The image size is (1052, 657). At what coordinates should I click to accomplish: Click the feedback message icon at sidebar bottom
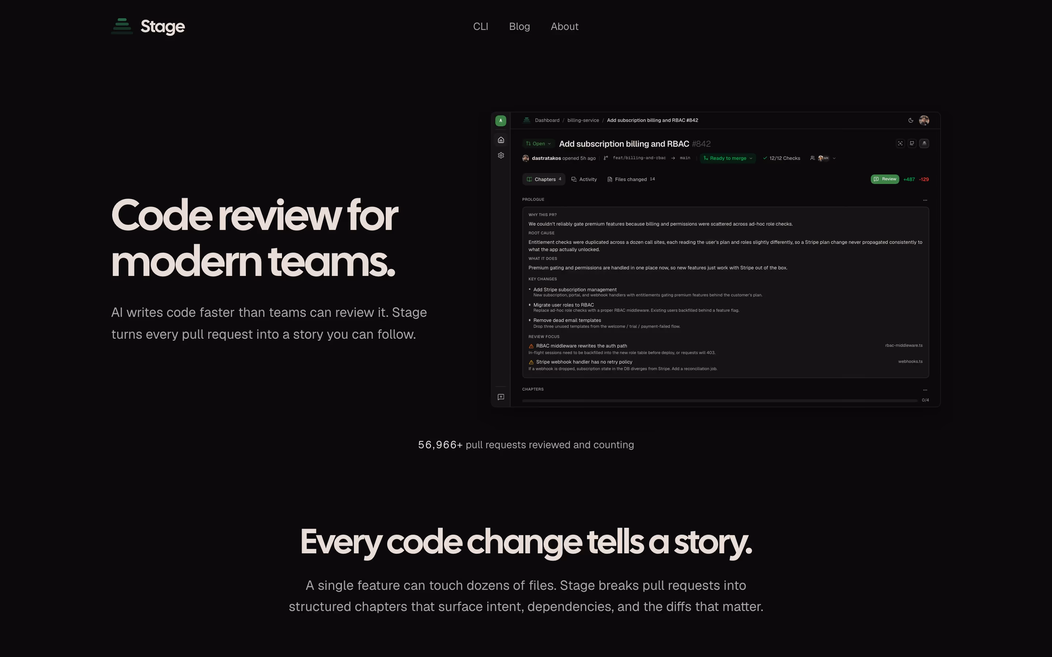[501, 397]
